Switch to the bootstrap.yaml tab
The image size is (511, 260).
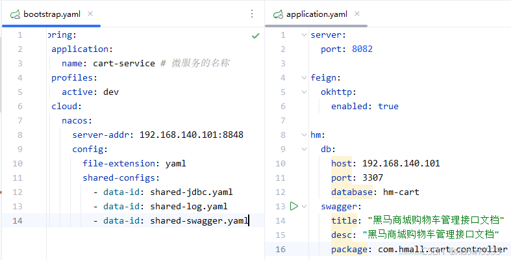pyautogui.click(x=52, y=14)
